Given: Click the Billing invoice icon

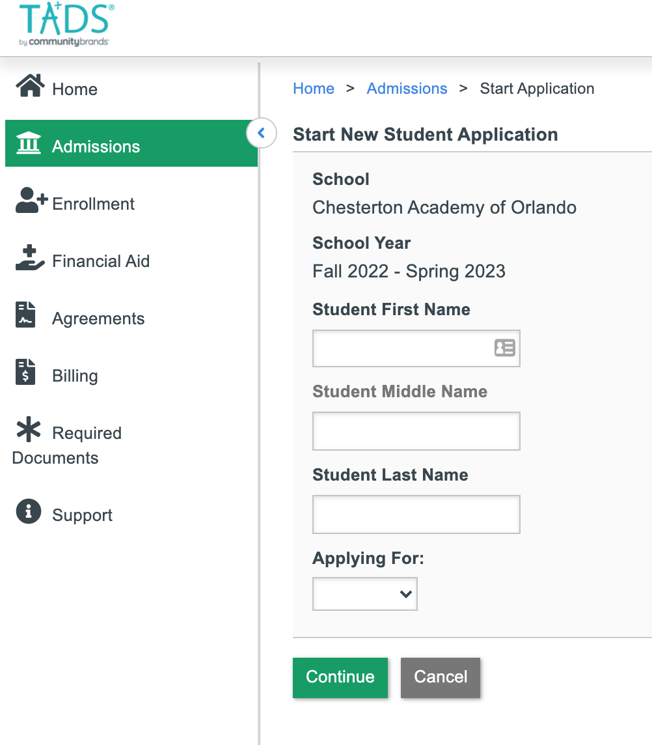Looking at the screenshot, I should coord(25,372).
